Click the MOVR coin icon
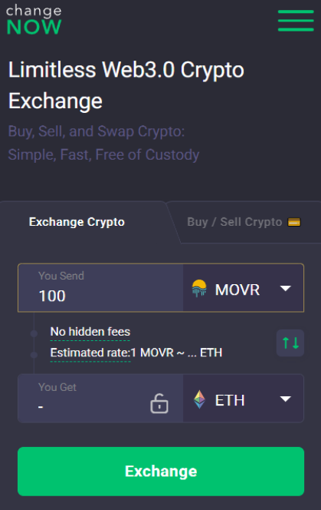 (199, 288)
